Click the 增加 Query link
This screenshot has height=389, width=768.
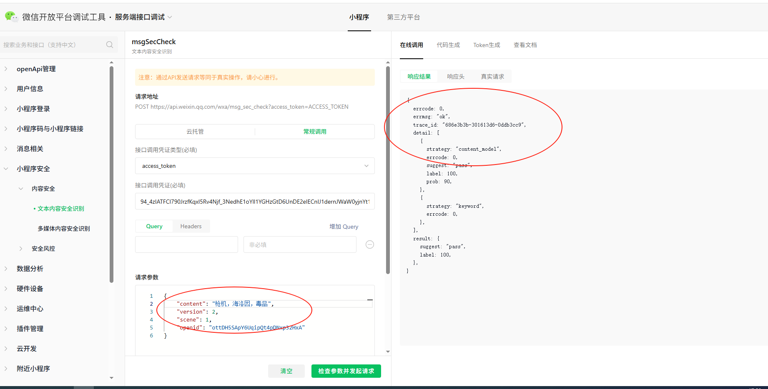click(x=344, y=227)
